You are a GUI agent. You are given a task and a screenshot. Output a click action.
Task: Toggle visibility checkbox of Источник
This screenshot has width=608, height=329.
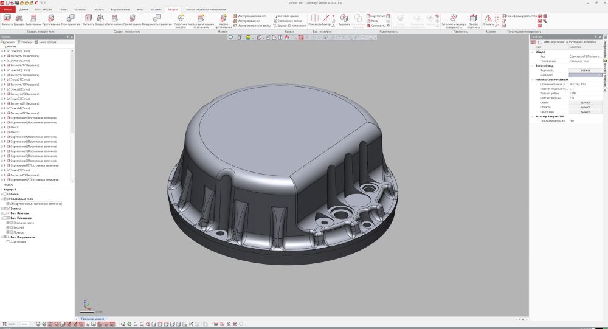click(8, 241)
